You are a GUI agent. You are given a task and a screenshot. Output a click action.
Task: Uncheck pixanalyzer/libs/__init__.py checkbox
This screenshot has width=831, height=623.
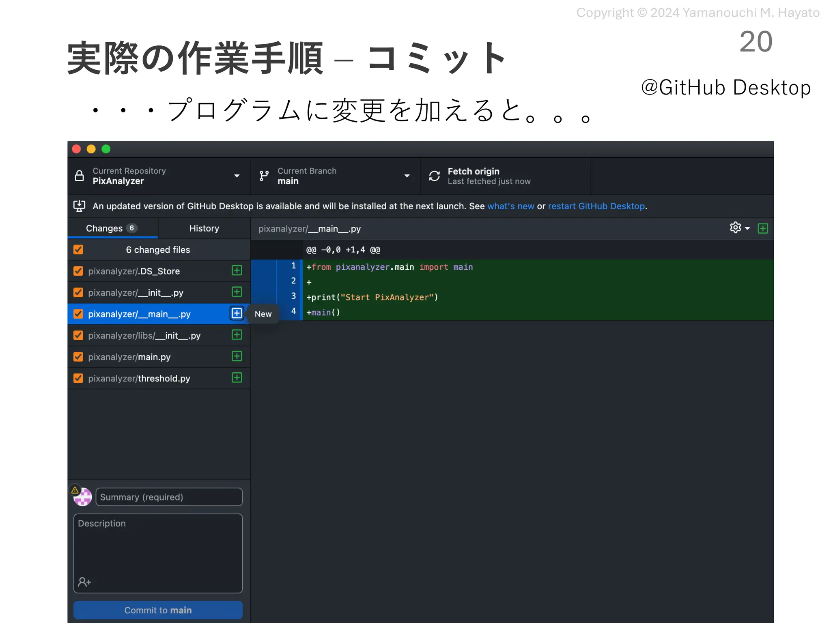pyautogui.click(x=78, y=335)
